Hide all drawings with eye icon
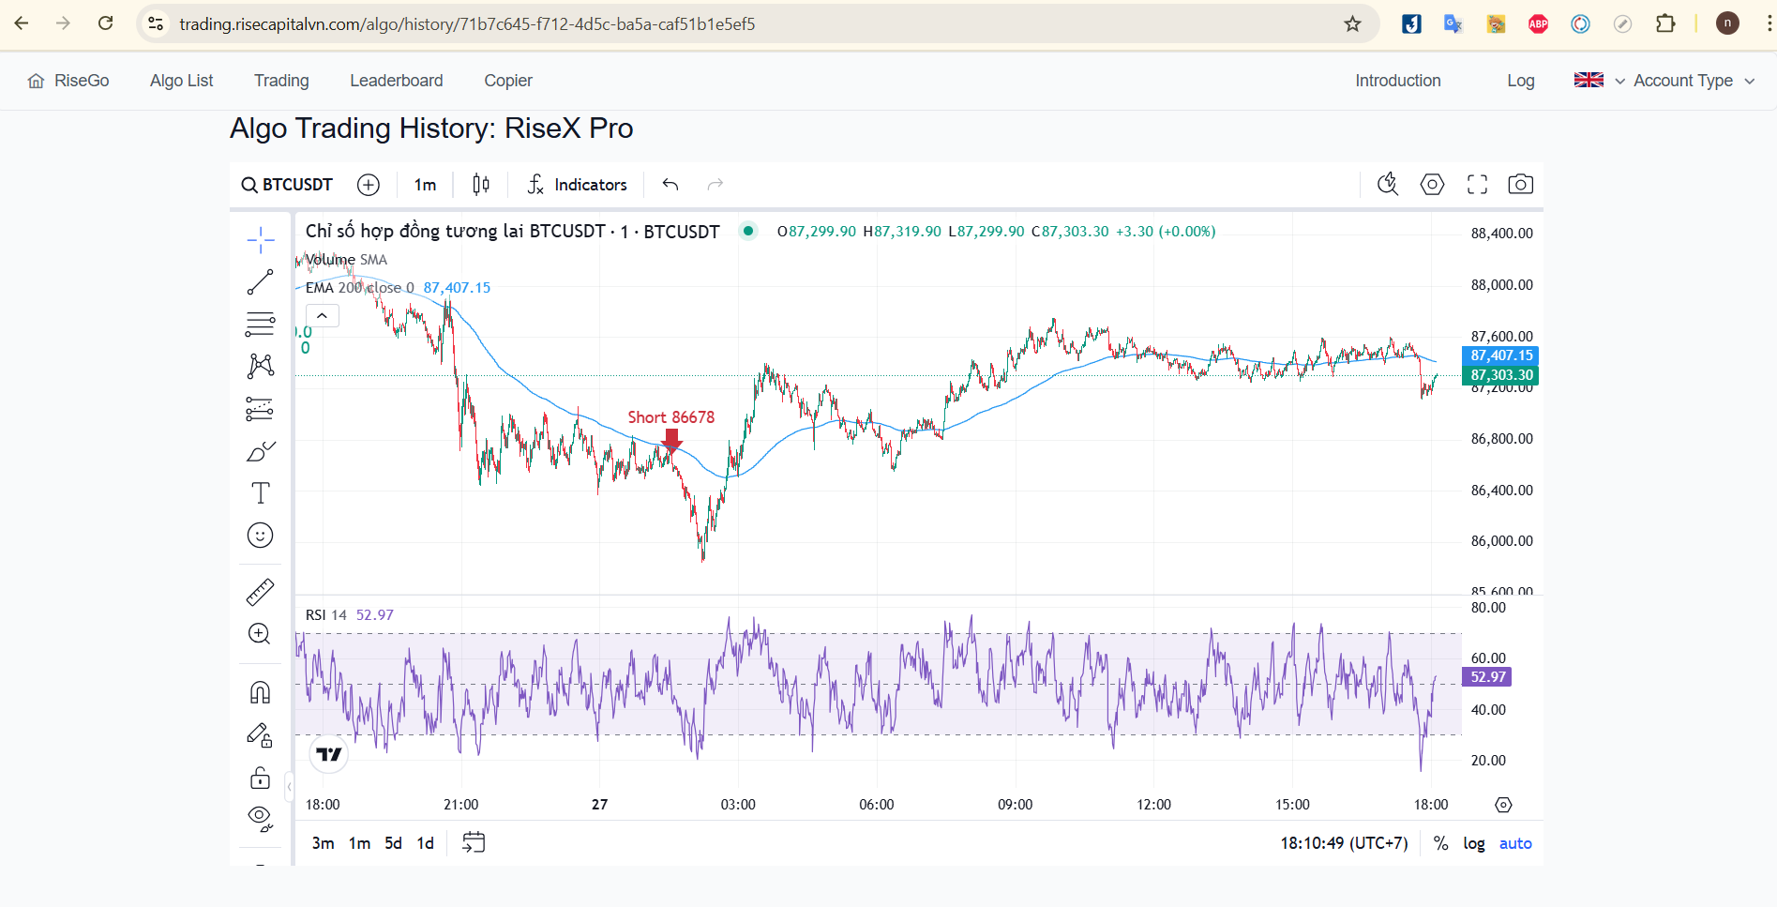The image size is (1777, 907). pyautogui.click(x=261, y=819)
